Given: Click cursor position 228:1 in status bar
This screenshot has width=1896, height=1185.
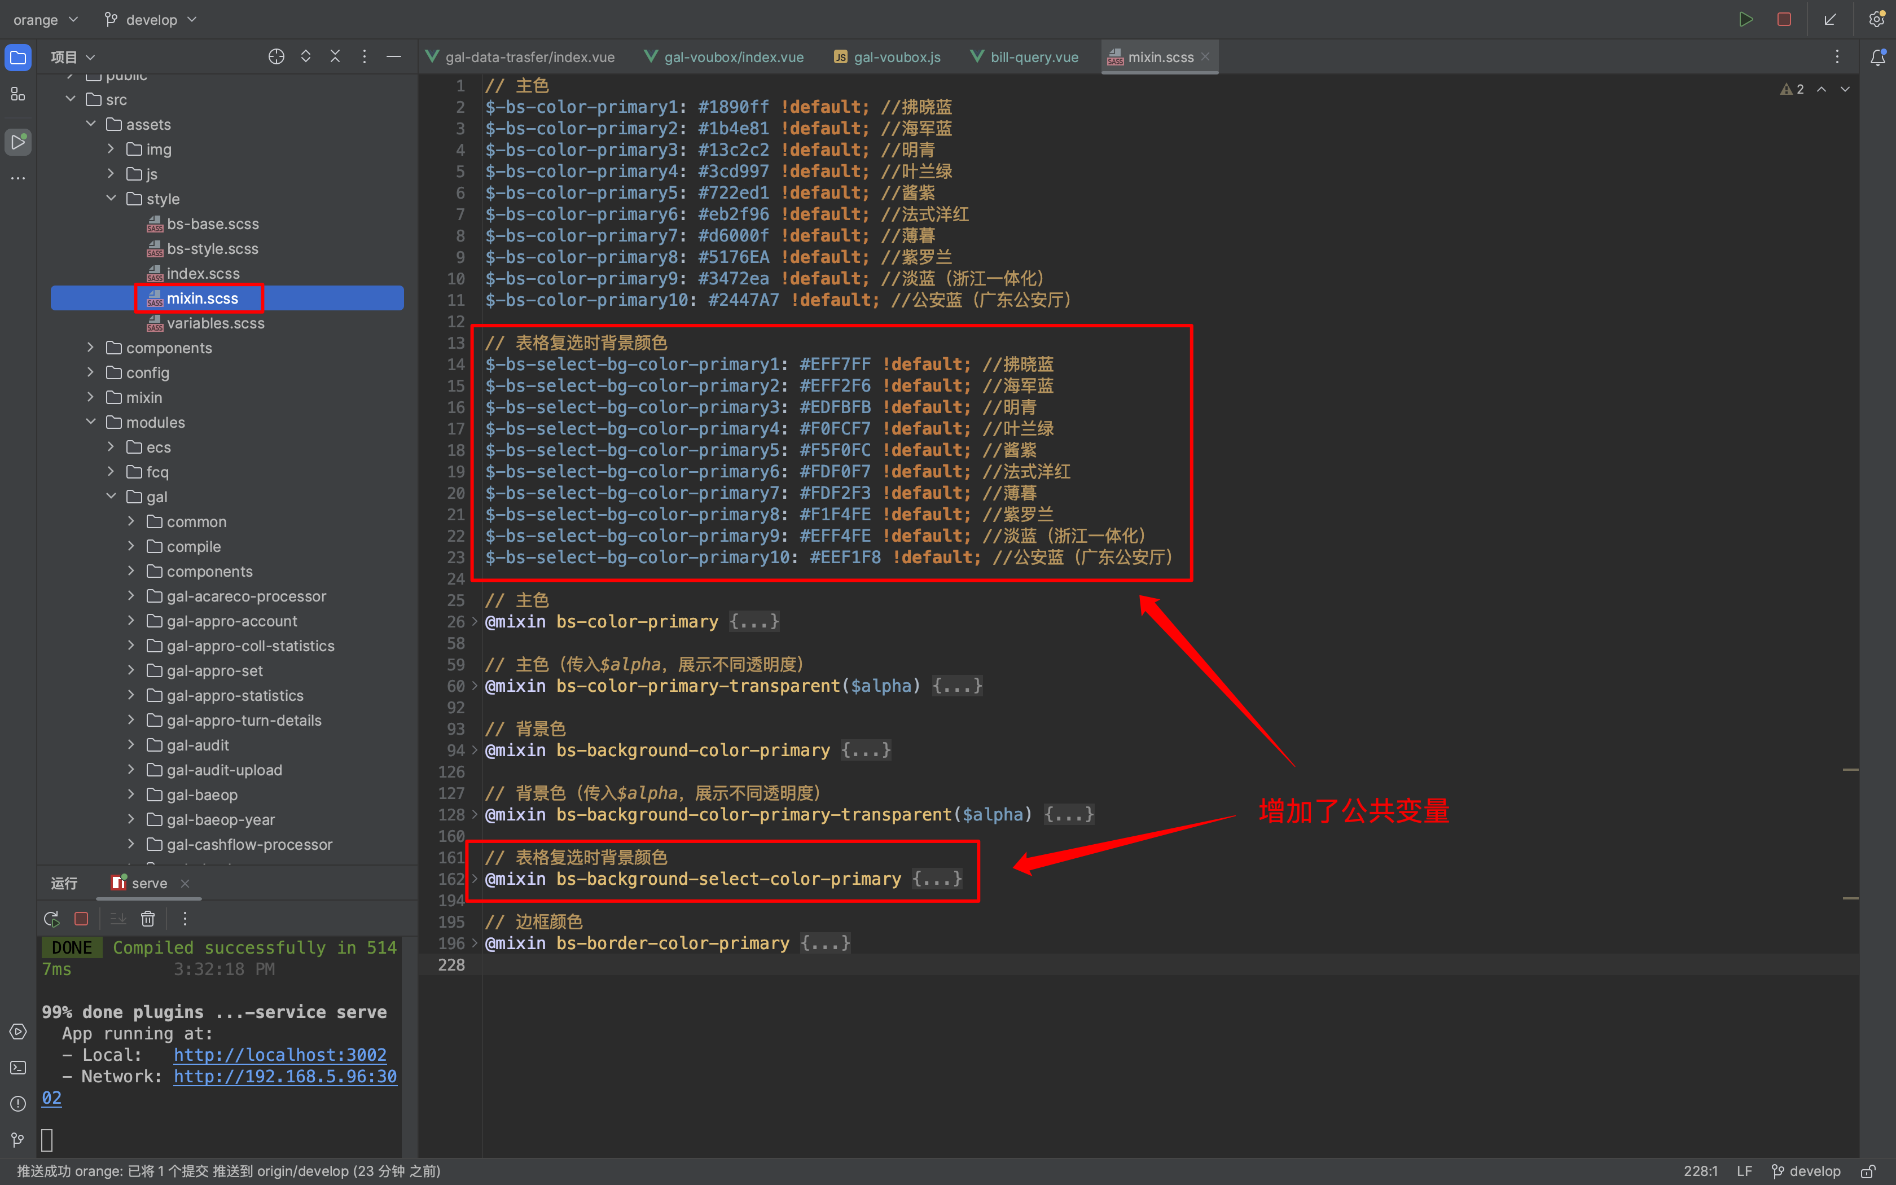Looking at the screenshot, I should coord(1701,1171).
